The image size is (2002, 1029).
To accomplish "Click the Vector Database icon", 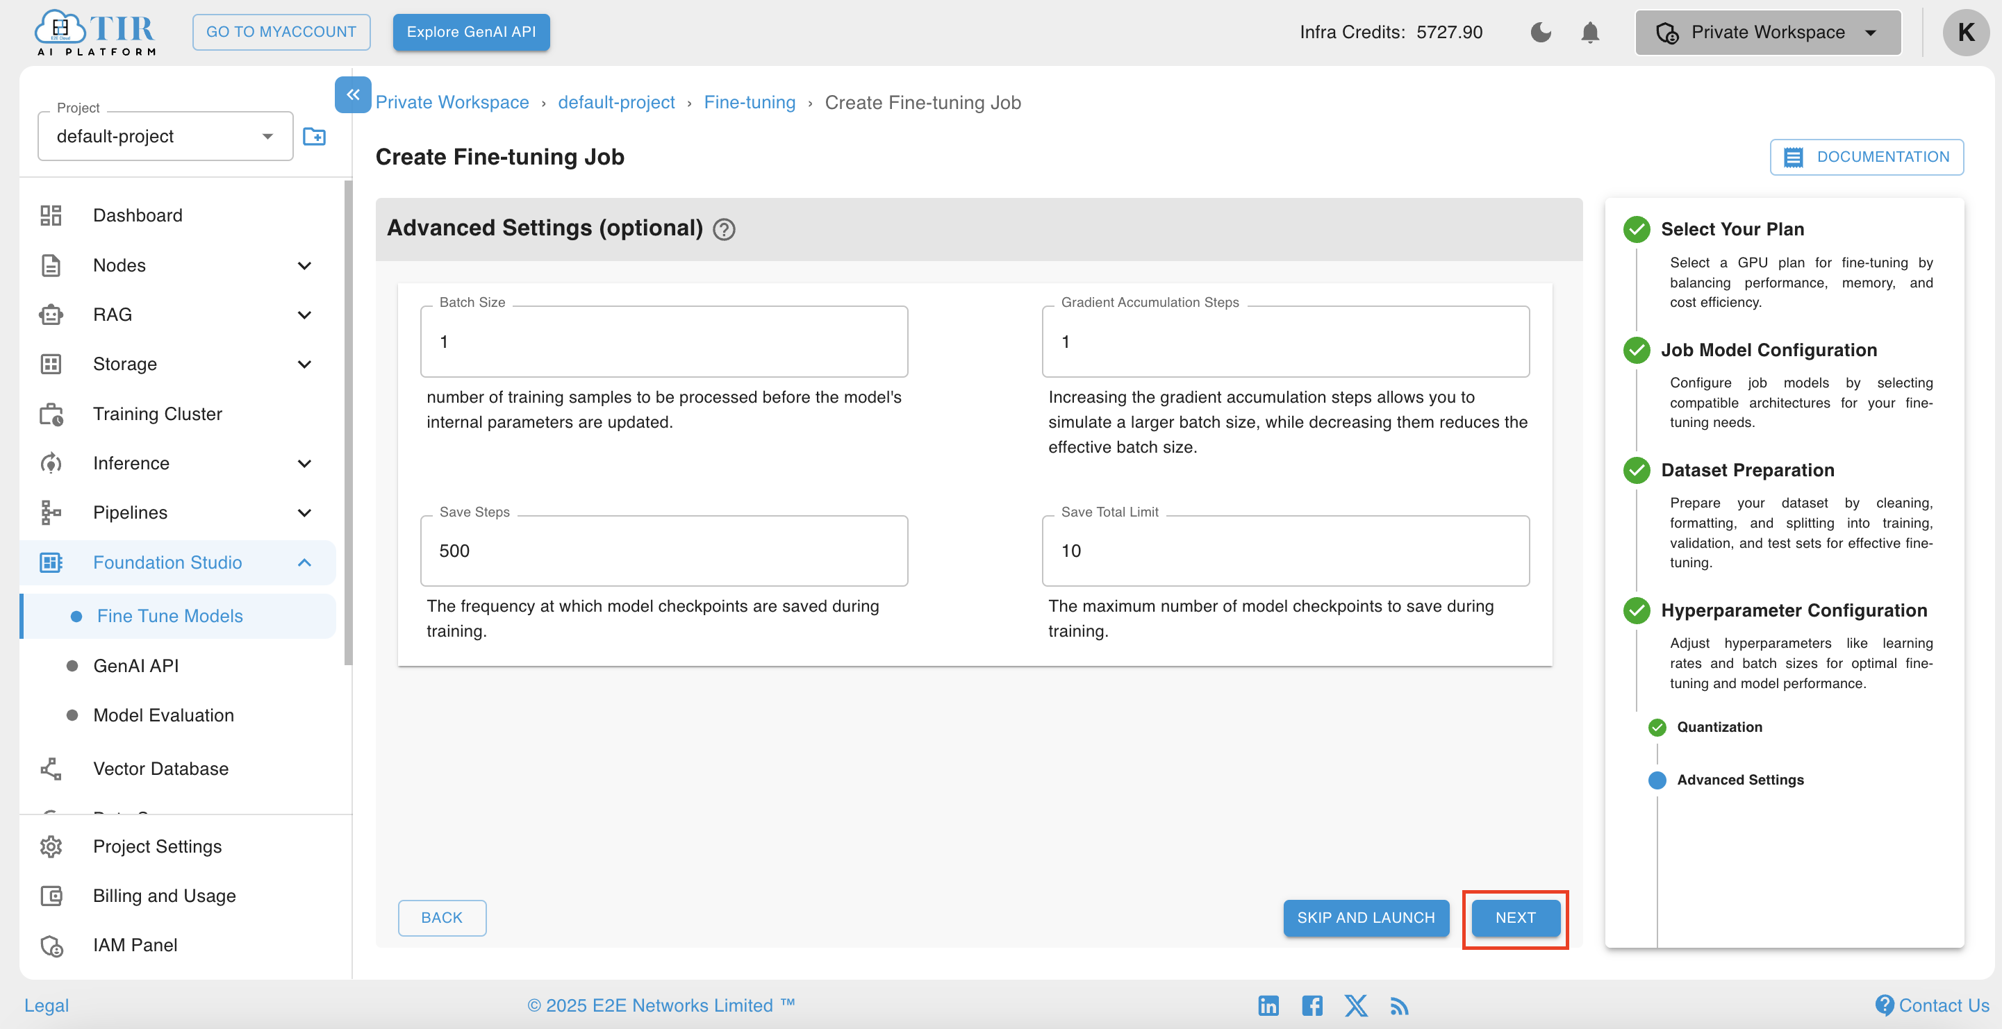I will tap(51, 769).
